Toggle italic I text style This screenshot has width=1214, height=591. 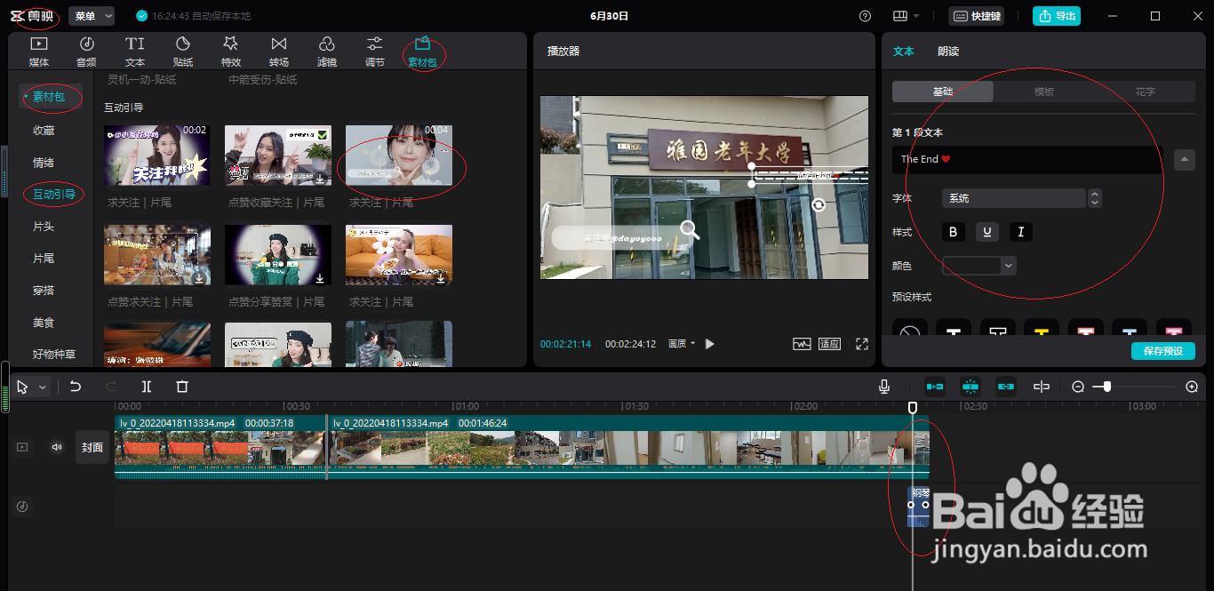coord(1021,232)
